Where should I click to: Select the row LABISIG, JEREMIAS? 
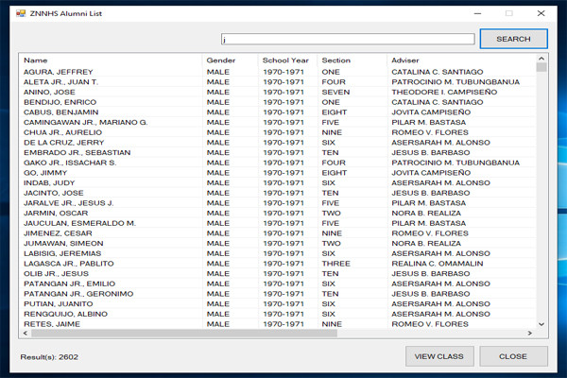(x=278, y=254)
